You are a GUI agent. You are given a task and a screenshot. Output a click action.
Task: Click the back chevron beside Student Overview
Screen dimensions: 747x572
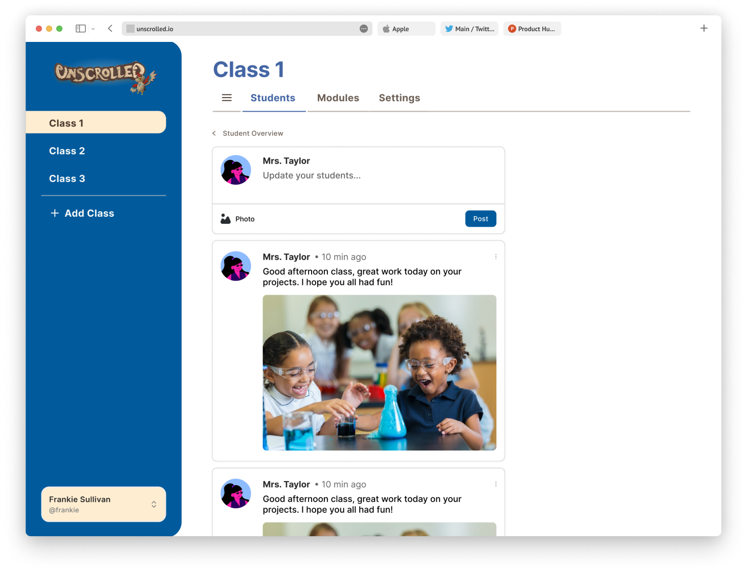[x=214, y=133]
